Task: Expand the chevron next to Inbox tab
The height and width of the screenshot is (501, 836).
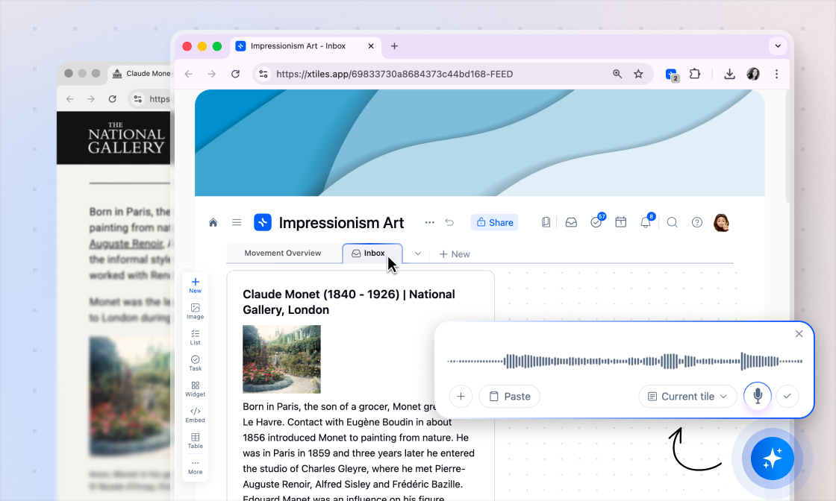Action: [x=418, y=253]
